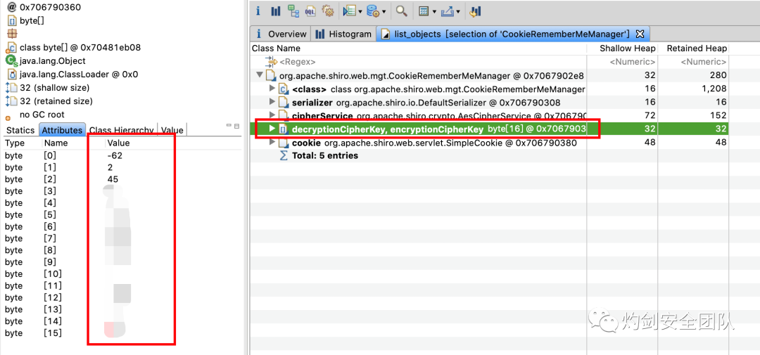Viewport: 760px width, 355px height.
Task: Switch to the Overview tab
Action: pyautogui.click(x=281, y=34)
